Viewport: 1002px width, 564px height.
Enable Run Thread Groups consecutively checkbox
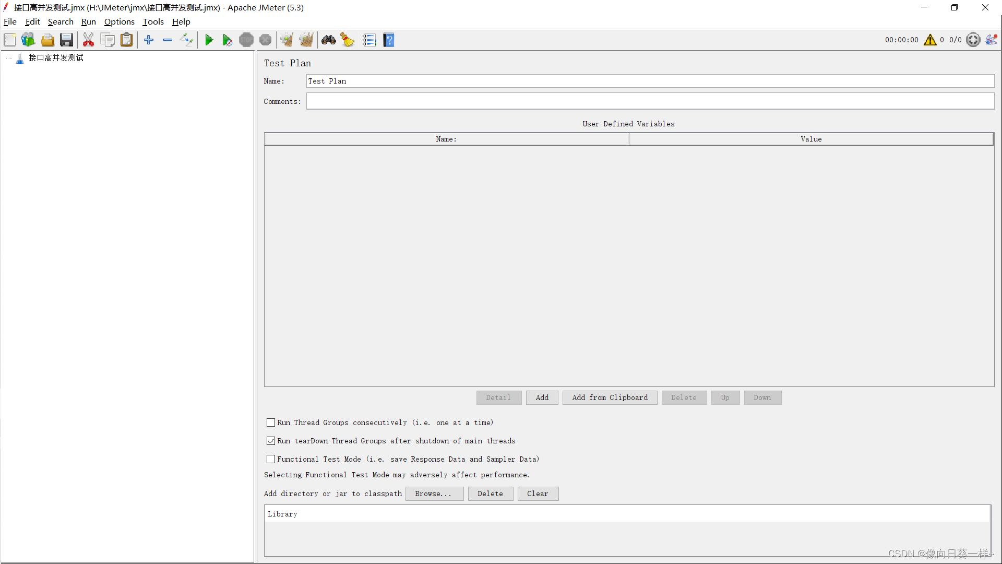point(271,422)
